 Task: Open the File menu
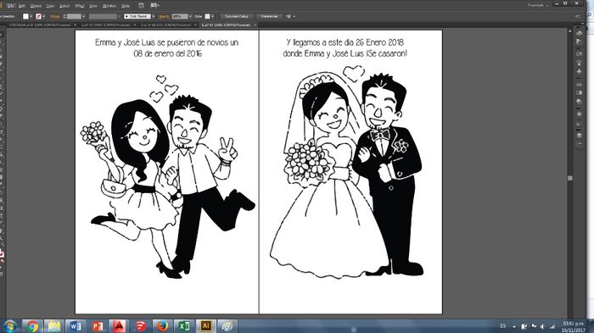[10, 6]
